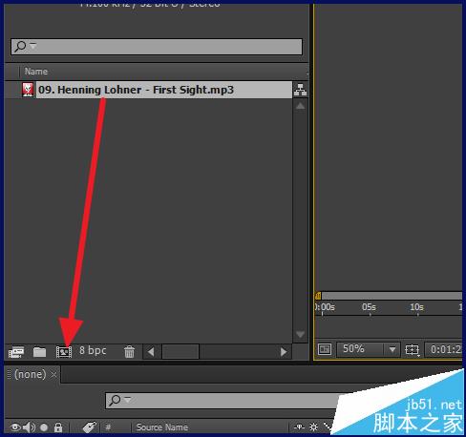
Task: Click the horizontal scroll-left arrow
Action: click(x=151, y=352)
